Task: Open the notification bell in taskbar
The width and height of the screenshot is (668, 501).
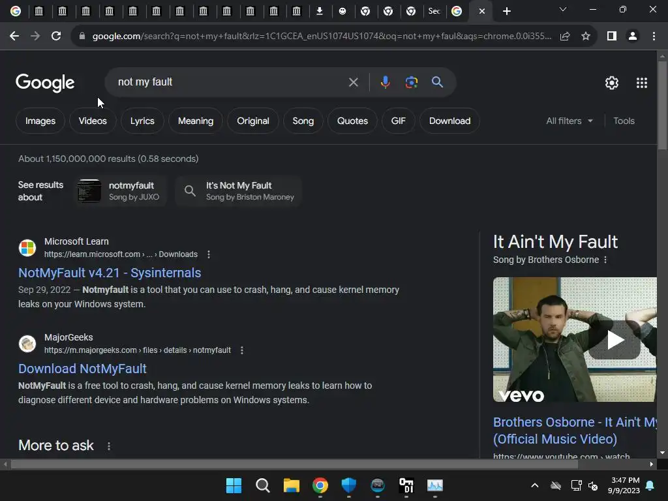Action: [x=650, y=485]
